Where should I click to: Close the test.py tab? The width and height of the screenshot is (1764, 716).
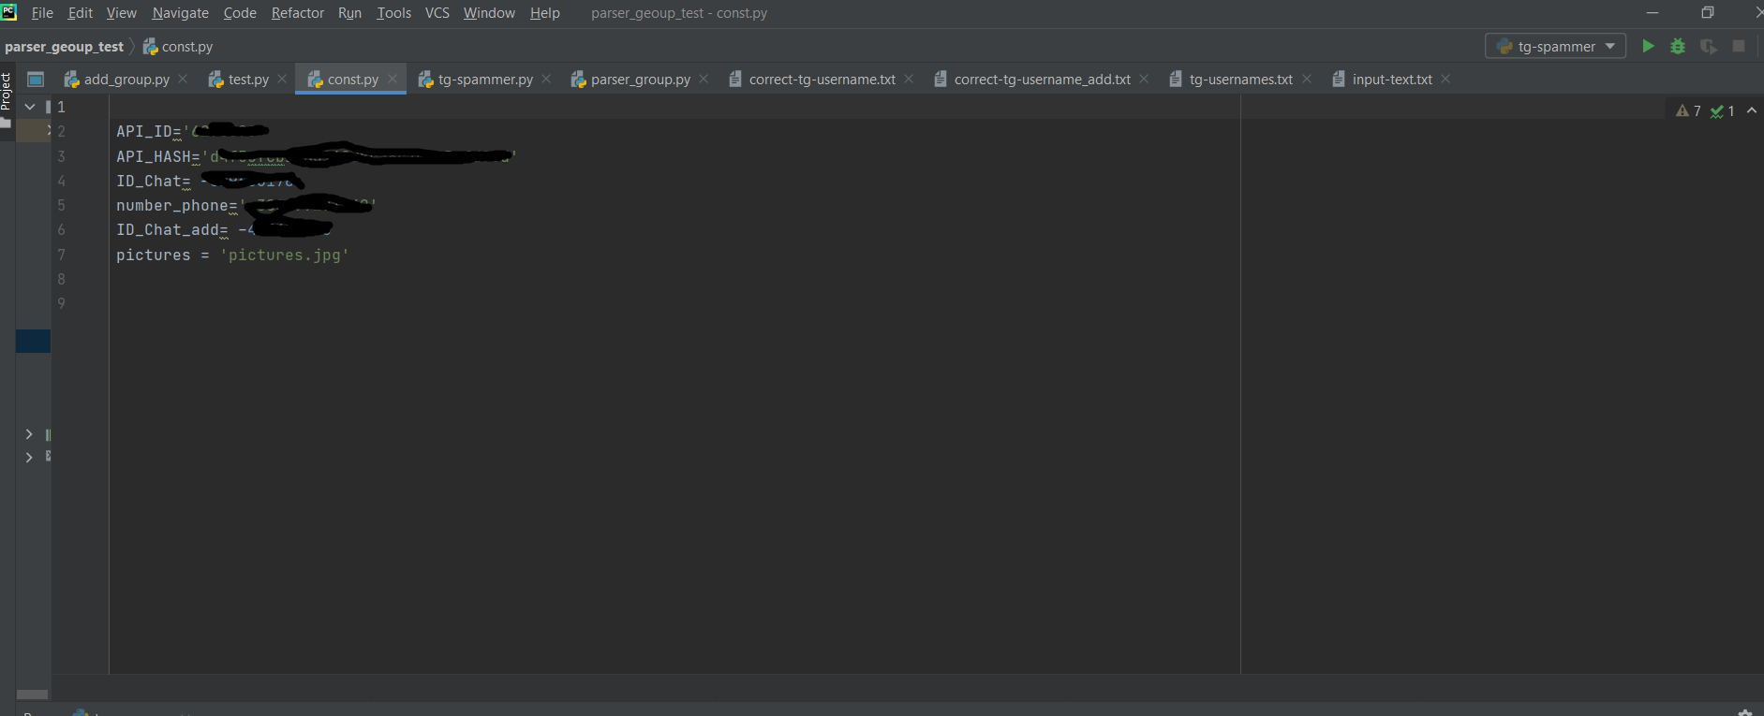tap(282, 79)
